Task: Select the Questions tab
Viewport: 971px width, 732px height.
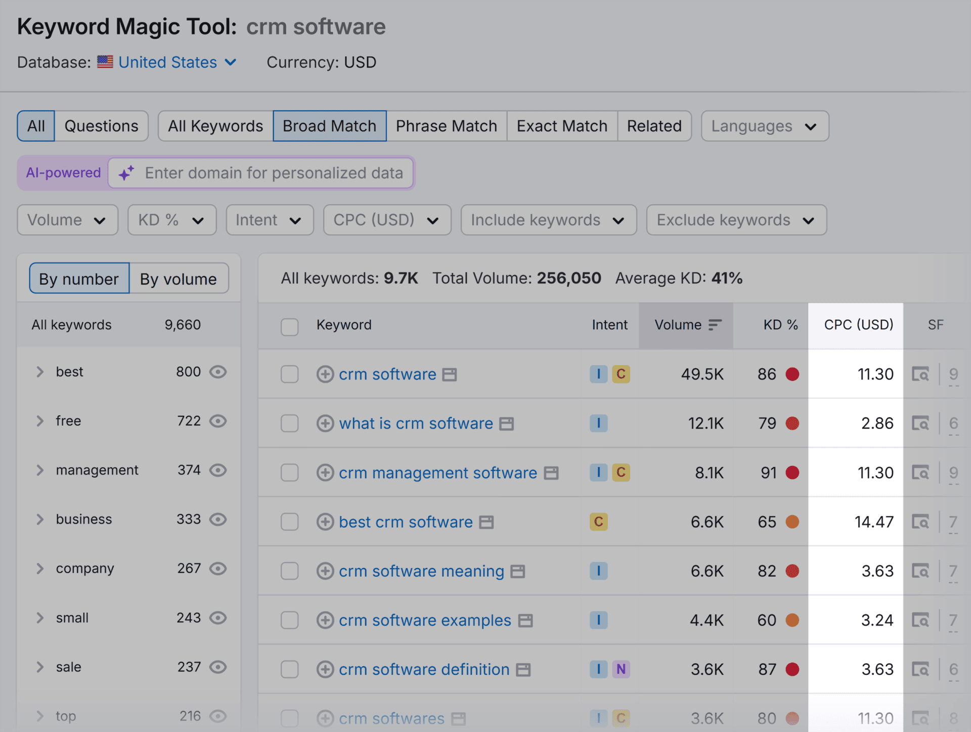Action: point(101,126)
